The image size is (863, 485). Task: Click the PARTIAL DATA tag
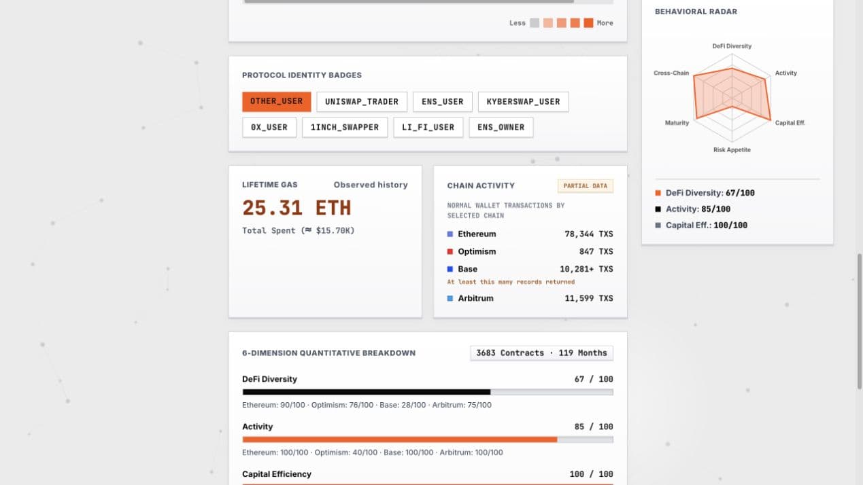586,185
